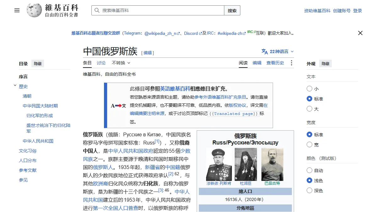Click the 杜润臣 caption link
Viewport: 377px width, 212px height.
click(246, 183)
